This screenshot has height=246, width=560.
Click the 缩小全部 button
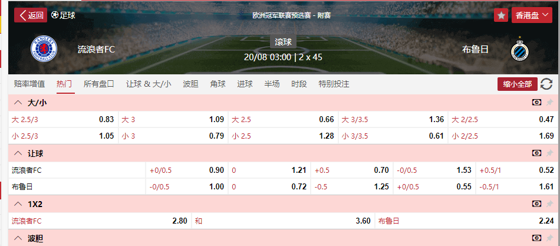(518, 84)
